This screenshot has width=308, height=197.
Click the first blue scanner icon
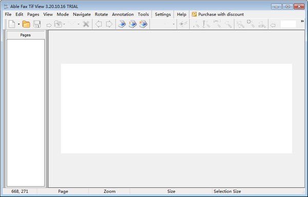tap(122, 24)
